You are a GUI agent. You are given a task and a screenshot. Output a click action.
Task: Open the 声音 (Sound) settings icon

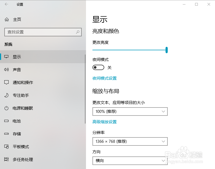coord(6,70)
